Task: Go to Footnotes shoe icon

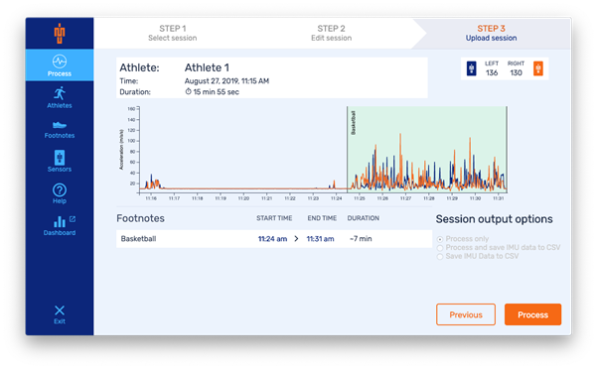Action: point(60,125)
